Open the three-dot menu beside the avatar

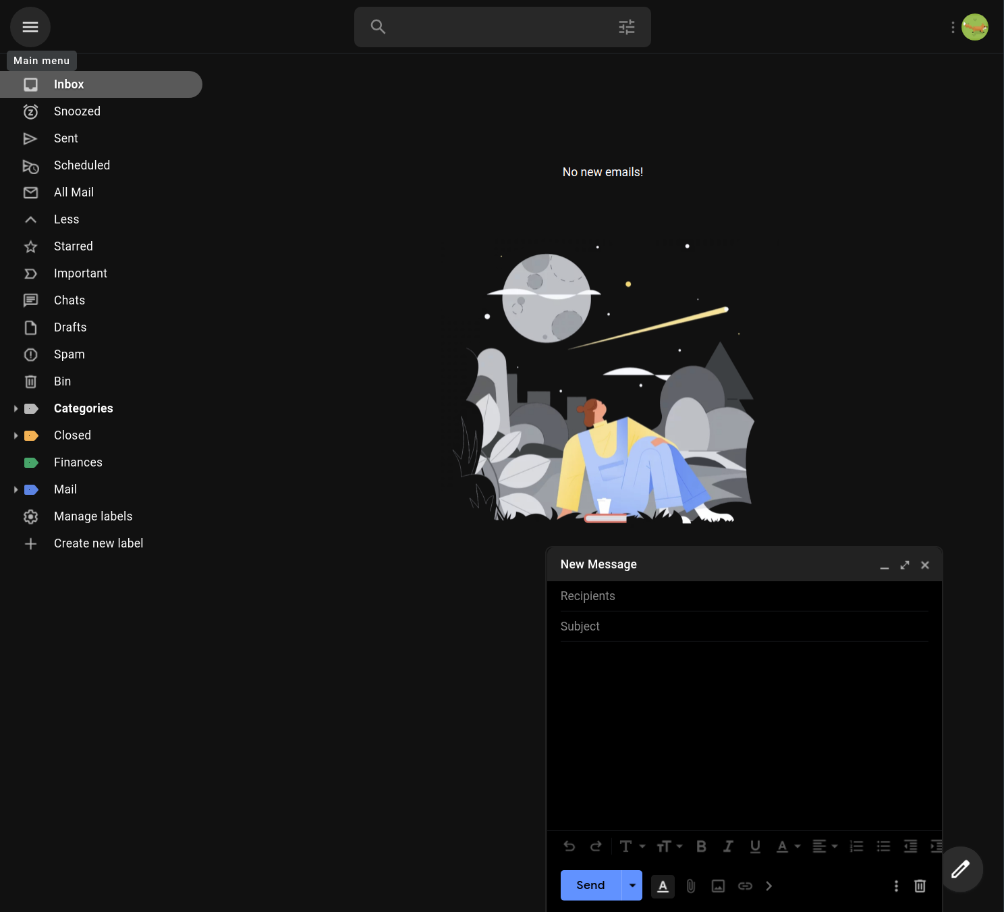953,27
